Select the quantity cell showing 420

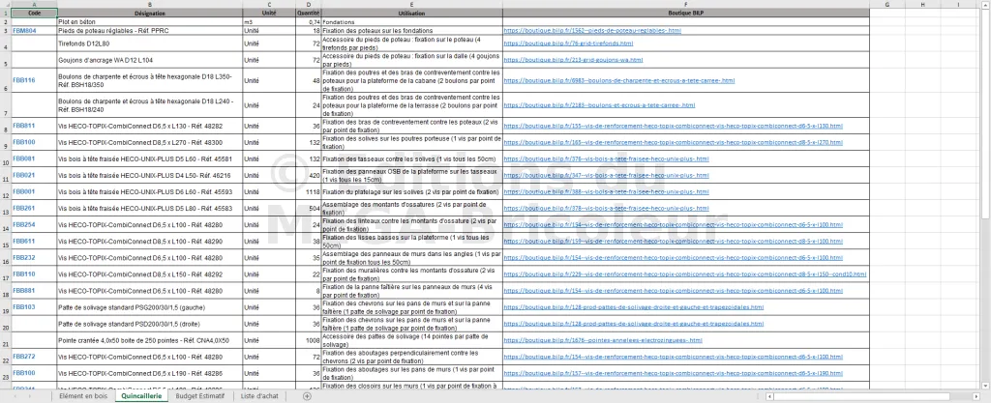tap(309, 175)
